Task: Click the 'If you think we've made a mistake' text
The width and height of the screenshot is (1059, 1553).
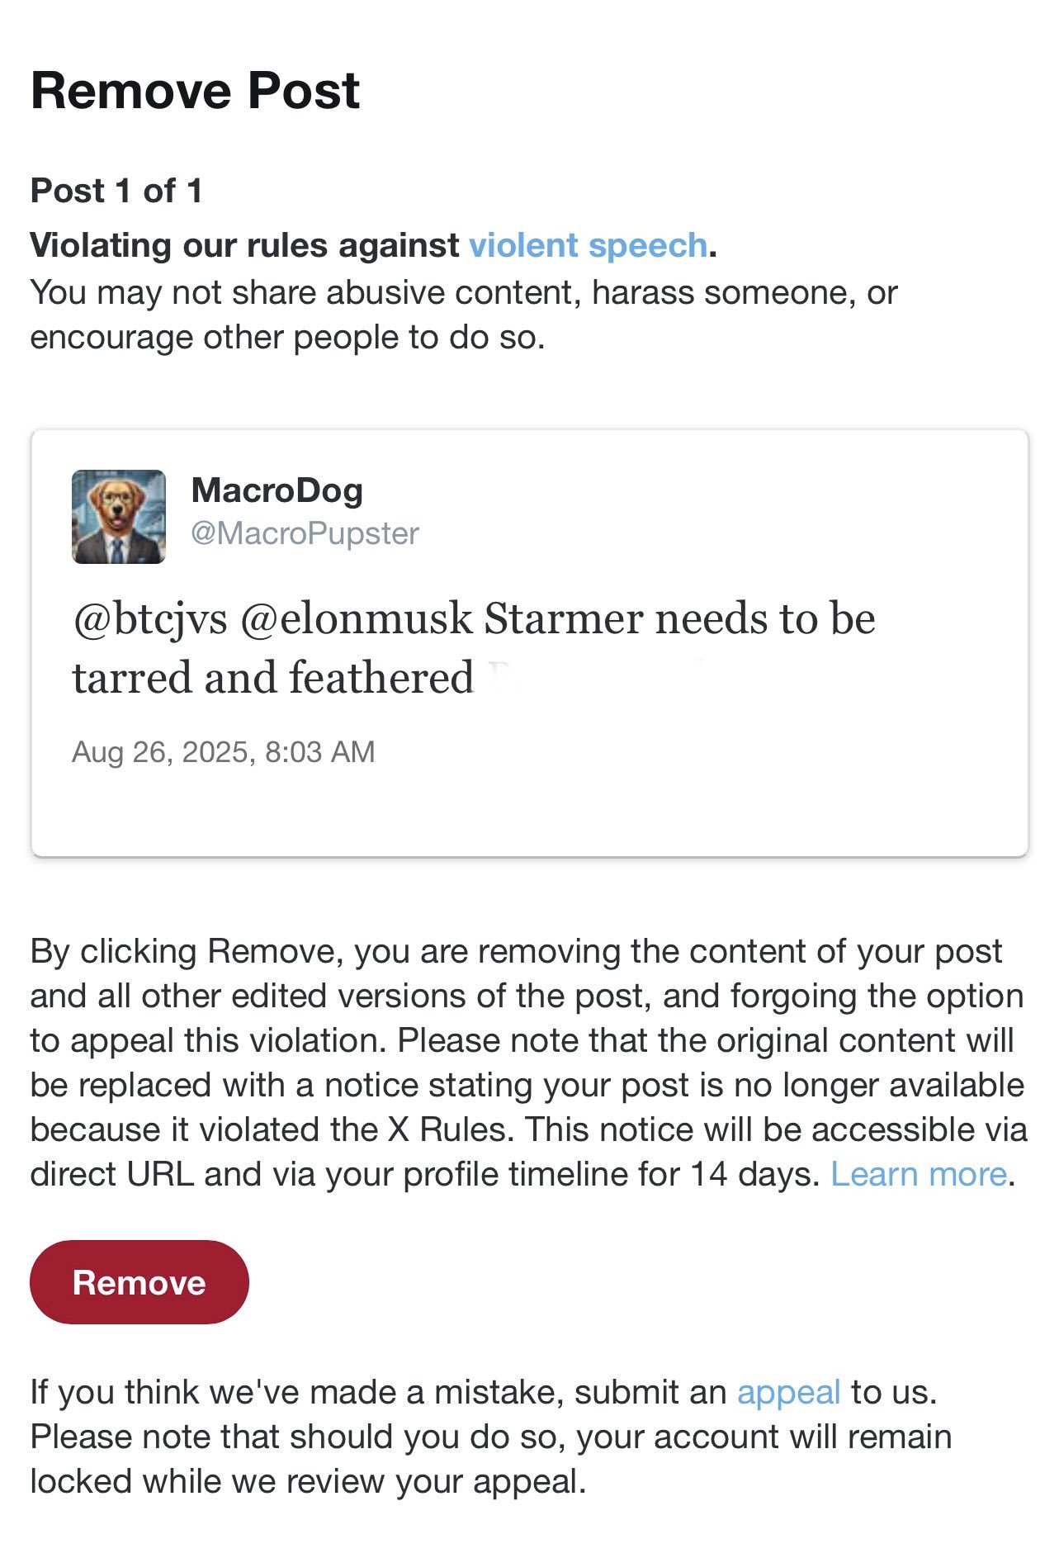Action: tap(378, 1392)
